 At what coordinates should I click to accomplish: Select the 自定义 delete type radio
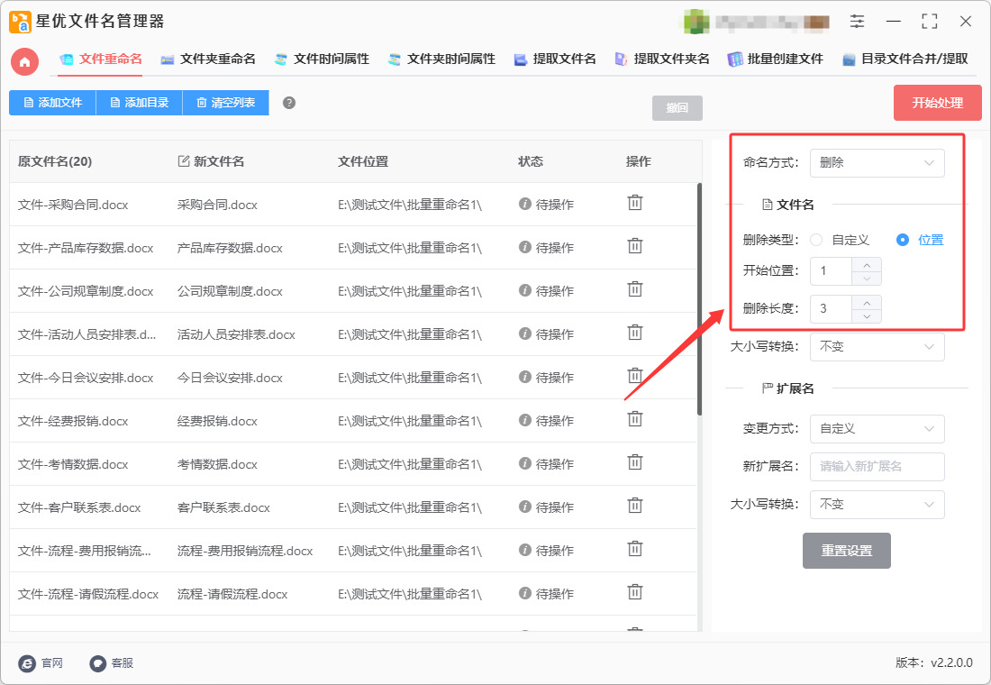(816, 240)
